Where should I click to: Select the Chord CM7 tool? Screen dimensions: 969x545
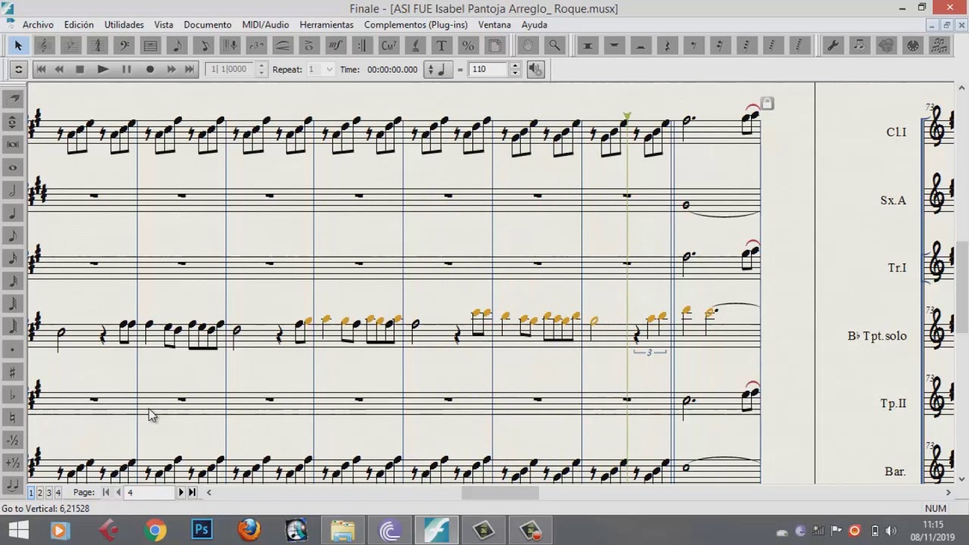click(389, 46)
